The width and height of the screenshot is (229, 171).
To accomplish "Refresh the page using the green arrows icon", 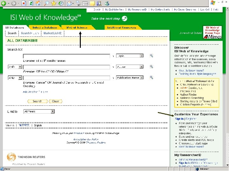I will click(31, 3).
